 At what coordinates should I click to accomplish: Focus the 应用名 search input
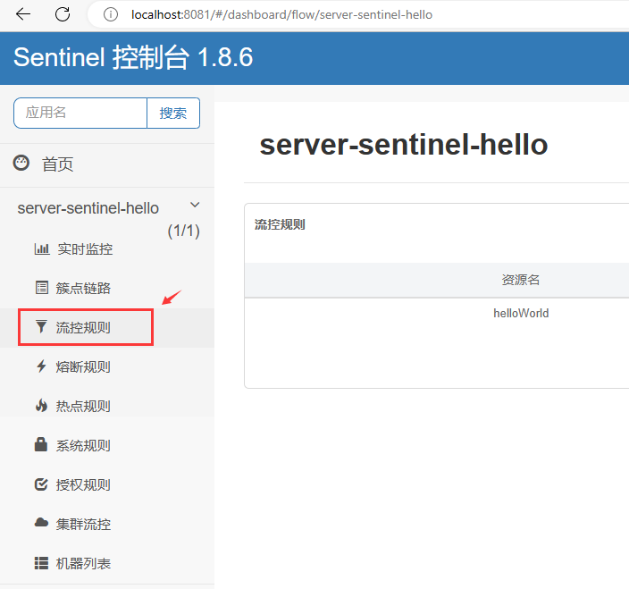pyautogui.click(x=80, y=114)
